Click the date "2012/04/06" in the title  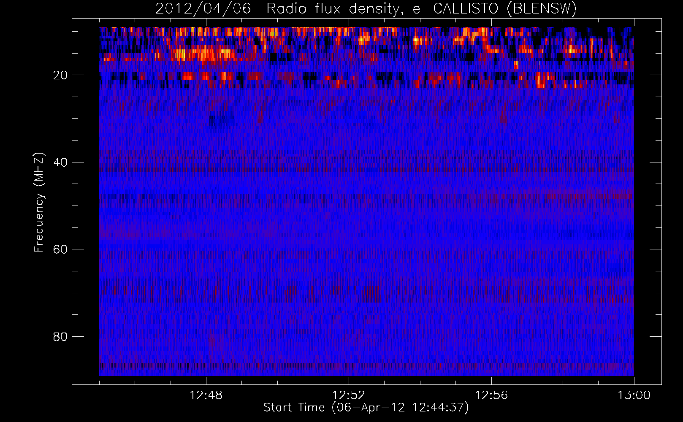point(203,9)
